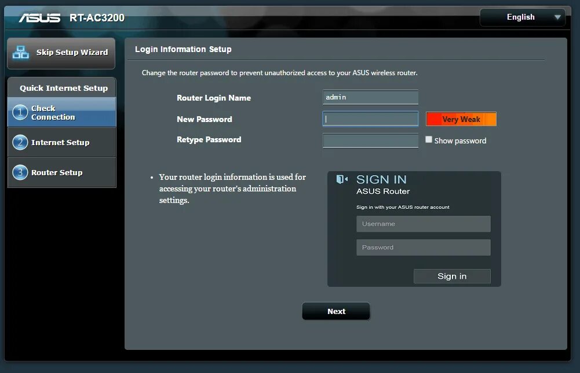Click the Very Weak strength indicator

click(x=461, y=119)
